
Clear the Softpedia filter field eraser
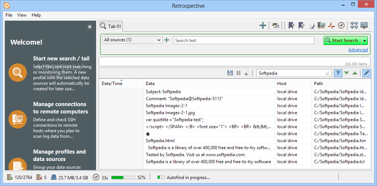[328, 73]
